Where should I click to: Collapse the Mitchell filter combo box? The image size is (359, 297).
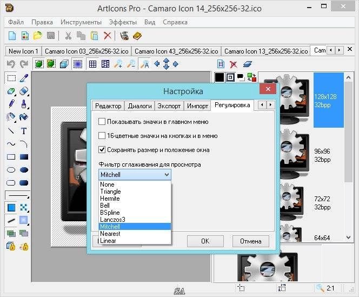click(x=167, y=175)
